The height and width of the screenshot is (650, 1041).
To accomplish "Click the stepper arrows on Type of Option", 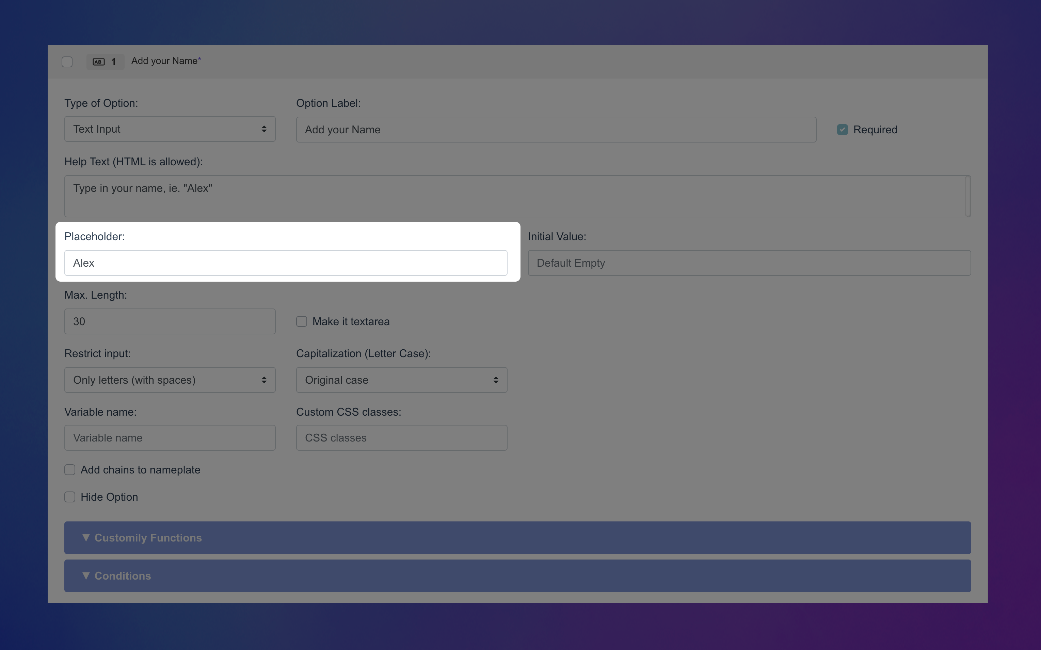I will (x=265, y=129).
